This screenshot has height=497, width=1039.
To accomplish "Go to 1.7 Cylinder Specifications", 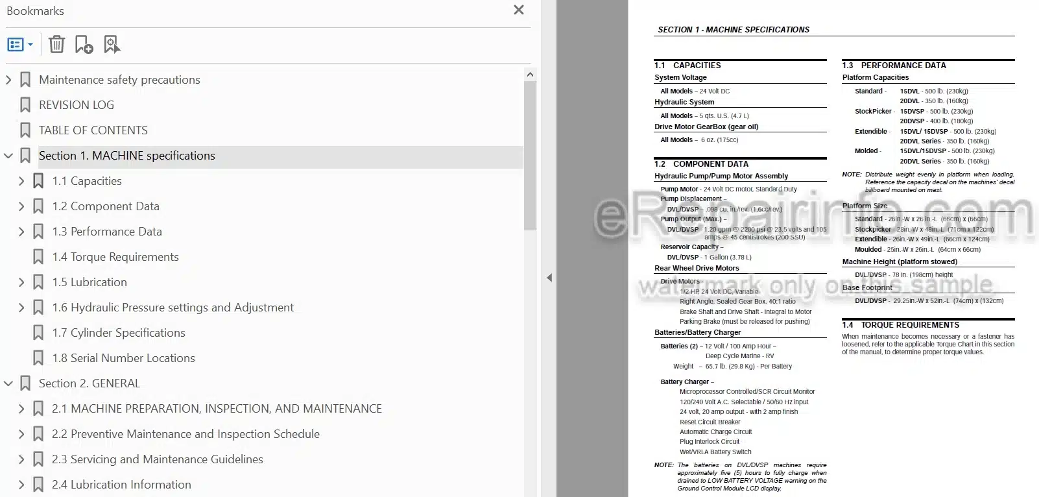I will pyautogui.click(x=119, y=333).
